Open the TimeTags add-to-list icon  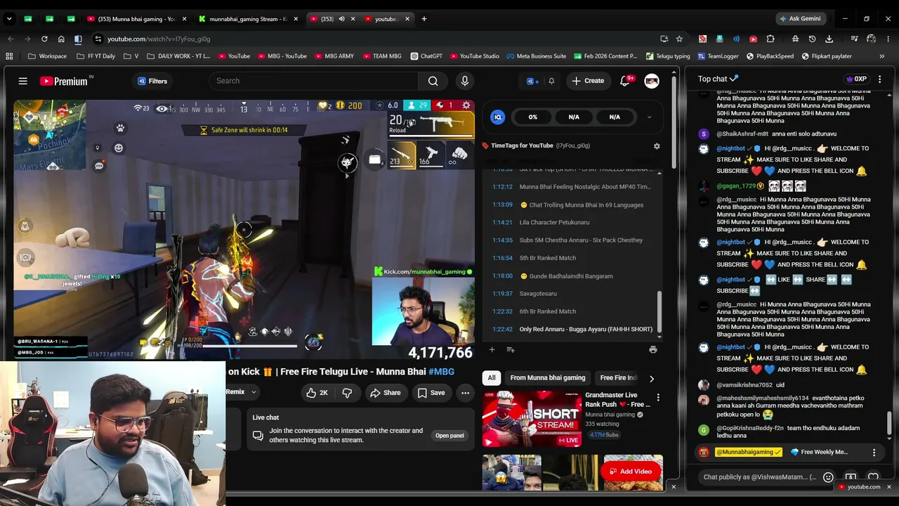tap(511, 349)
